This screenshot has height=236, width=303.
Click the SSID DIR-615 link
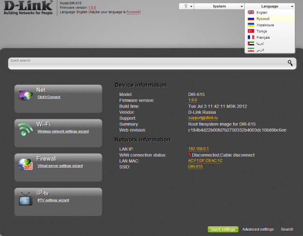point(195,167)
